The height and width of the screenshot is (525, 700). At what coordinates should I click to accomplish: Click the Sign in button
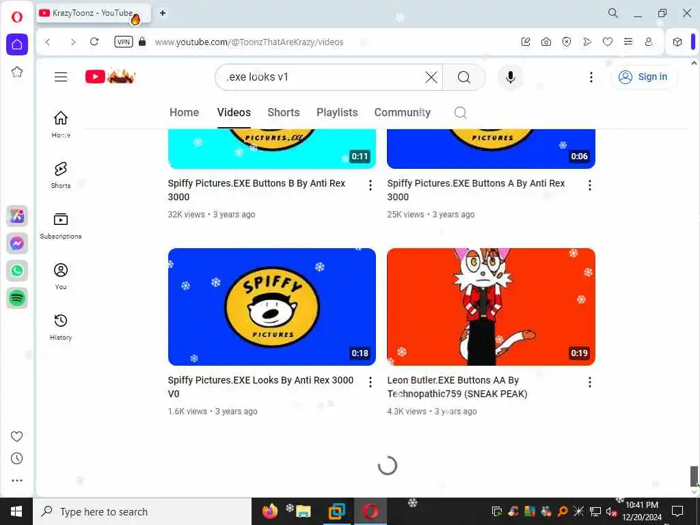(643, 77)
